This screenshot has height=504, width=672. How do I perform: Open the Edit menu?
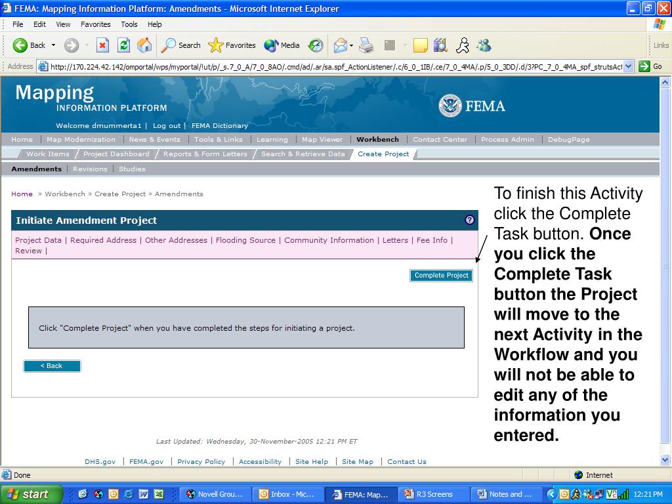tap(39, 24)
